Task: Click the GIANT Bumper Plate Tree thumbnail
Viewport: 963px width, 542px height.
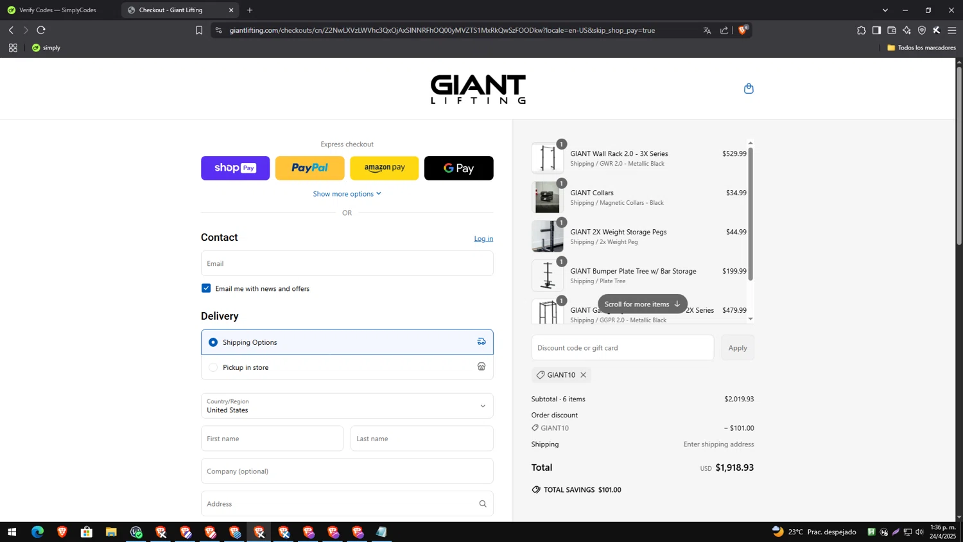Action: point(548,275)
